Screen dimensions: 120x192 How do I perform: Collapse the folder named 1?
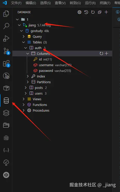click(x=17, y=19)
